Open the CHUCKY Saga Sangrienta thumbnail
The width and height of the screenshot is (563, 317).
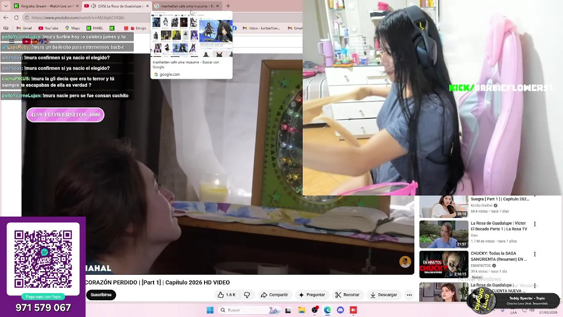pyautogui.click(x=443, y=264)
